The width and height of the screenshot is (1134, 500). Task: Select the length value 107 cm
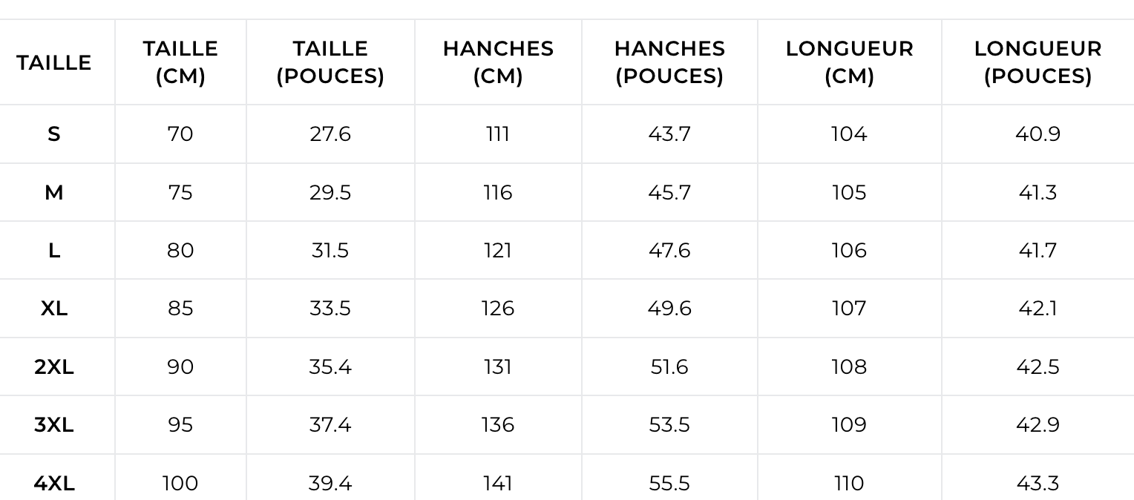849,309
